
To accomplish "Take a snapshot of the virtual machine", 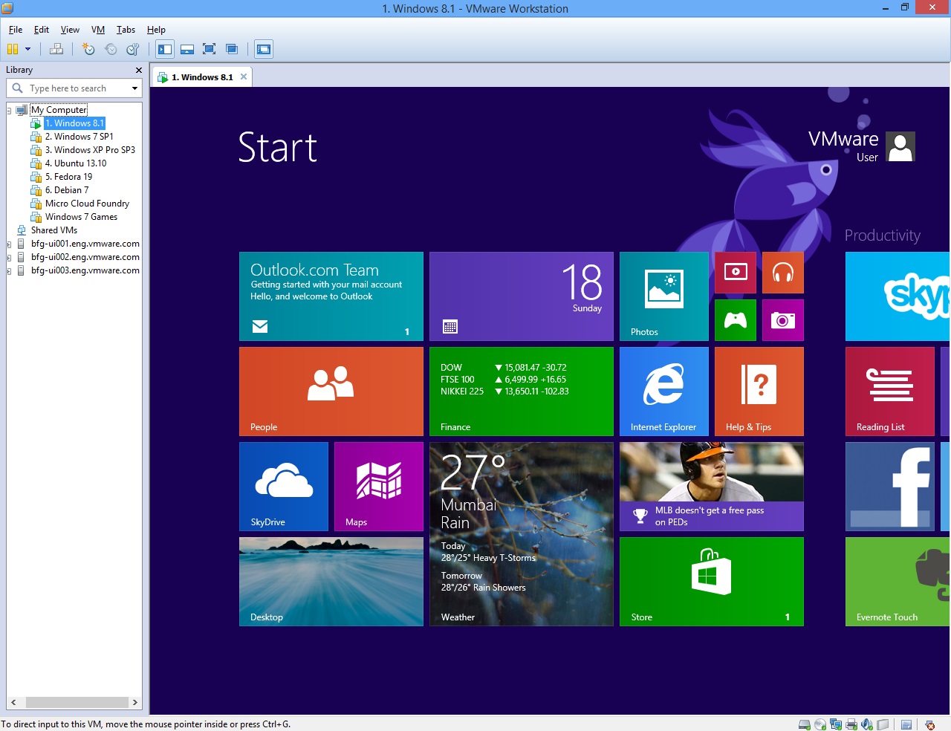I will point(89,49).
